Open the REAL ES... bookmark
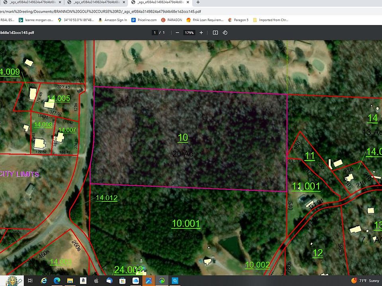Image resolution: width=382 pixels, height=286 pixels. click(7, 20)
